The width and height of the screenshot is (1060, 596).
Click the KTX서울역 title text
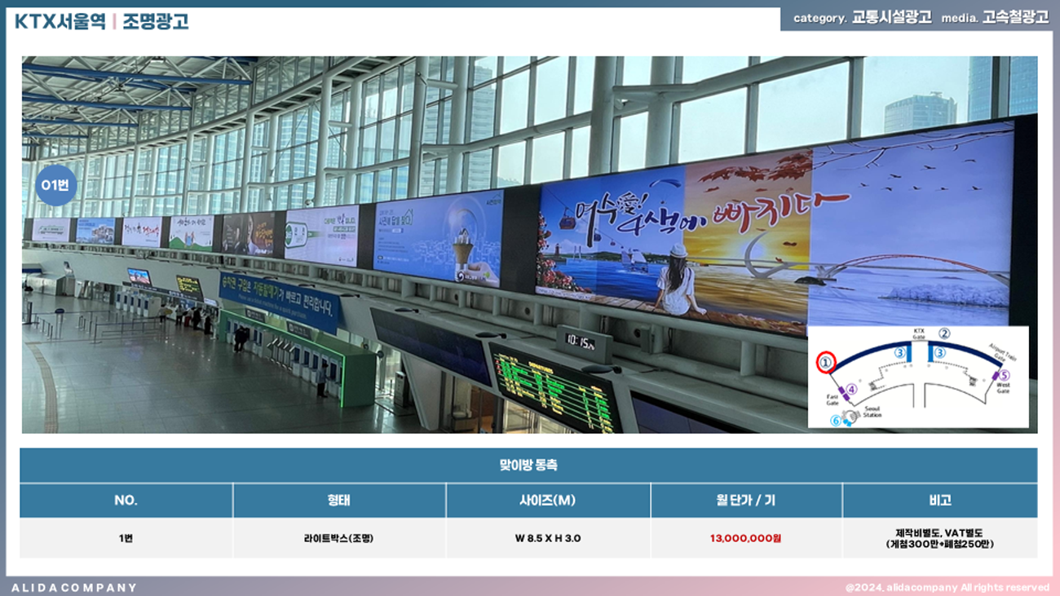tap(60, 22)
